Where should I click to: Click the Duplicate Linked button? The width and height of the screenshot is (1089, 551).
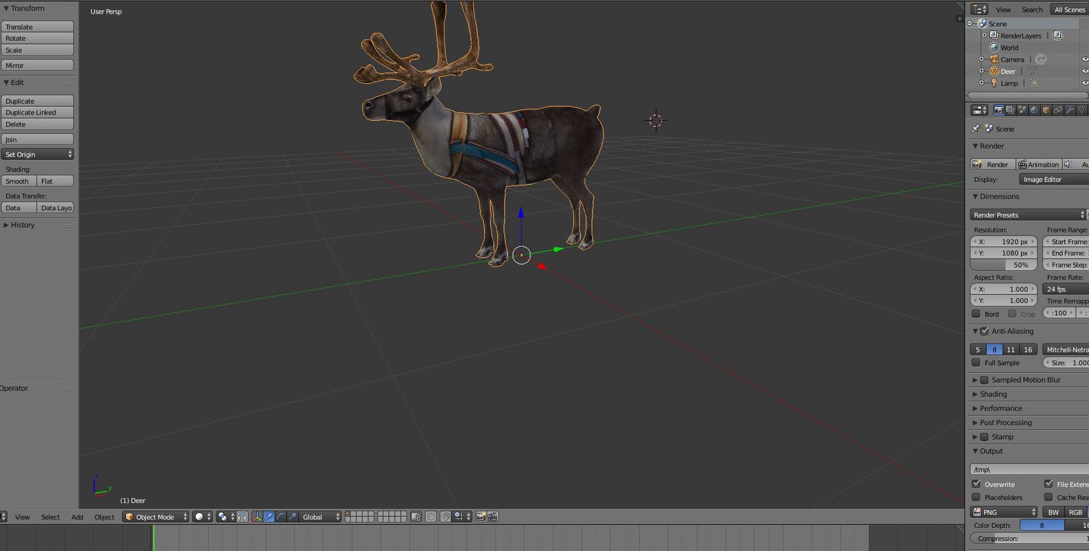point(37,112)
